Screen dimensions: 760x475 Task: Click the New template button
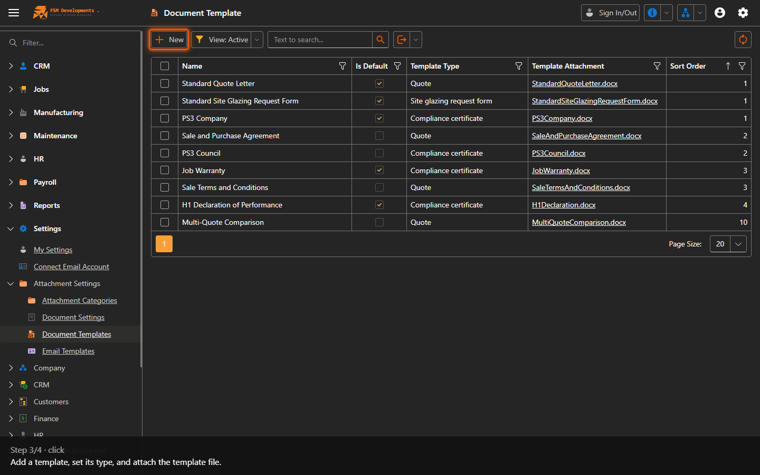(169, 40)
